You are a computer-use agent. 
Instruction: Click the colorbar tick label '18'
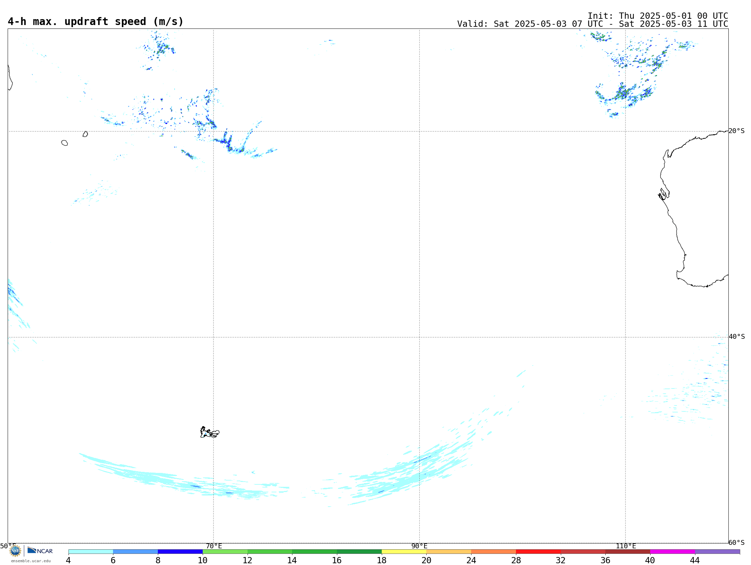click(382, 560)
